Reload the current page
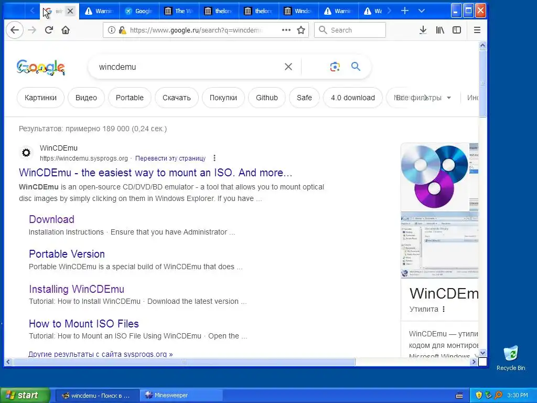 click(x=49, y=30)
